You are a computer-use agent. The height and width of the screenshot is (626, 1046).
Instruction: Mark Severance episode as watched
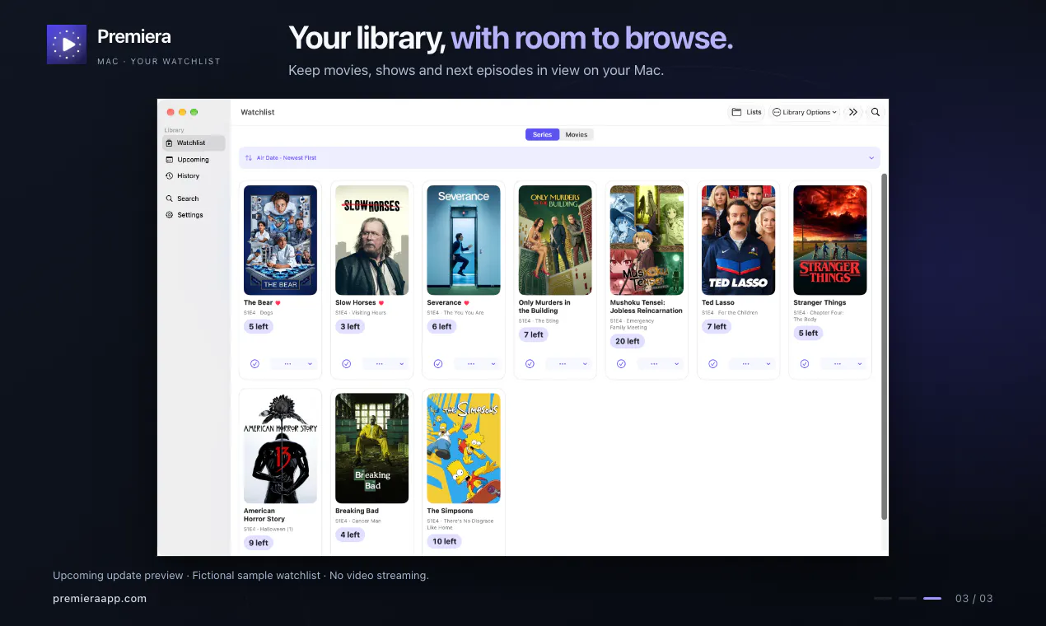[x=438, y=363]
